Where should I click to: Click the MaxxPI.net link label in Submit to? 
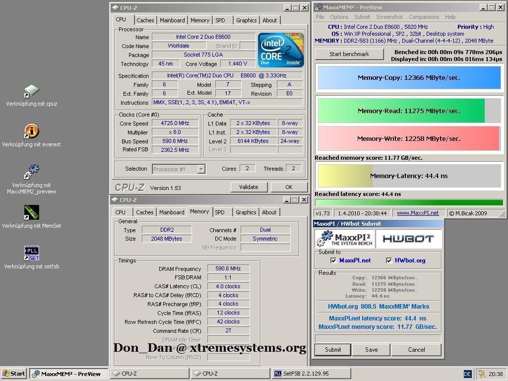355,260
